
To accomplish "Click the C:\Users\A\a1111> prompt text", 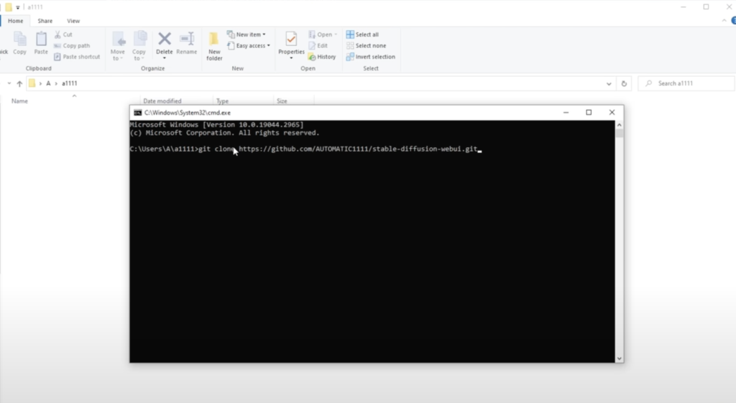I will tap(164, 149).
